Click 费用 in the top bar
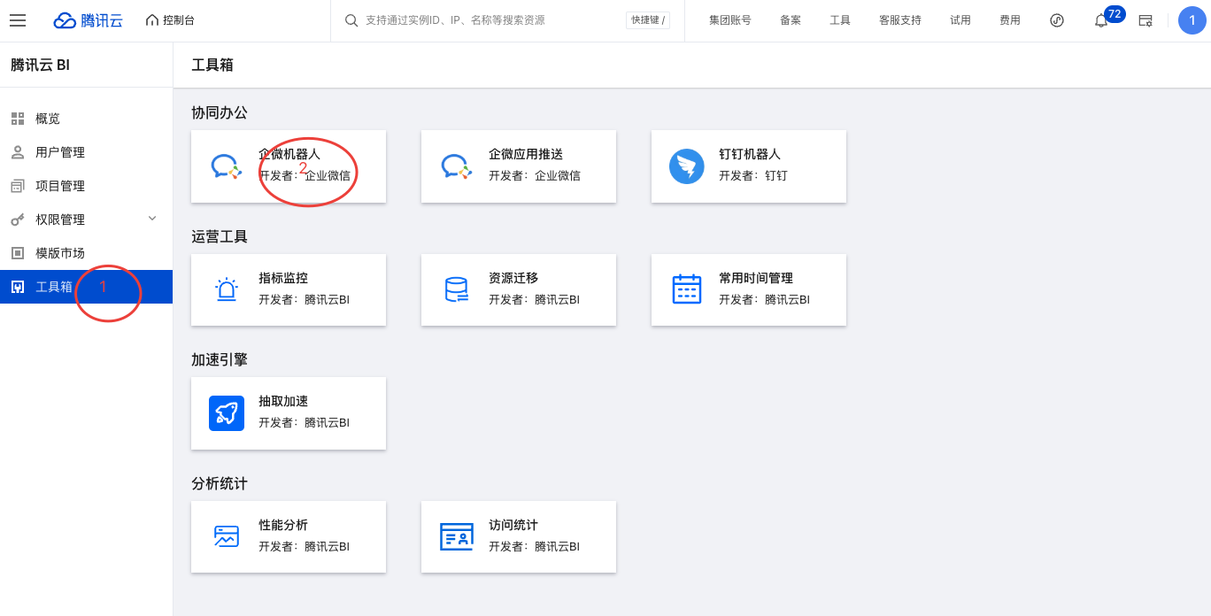The width and height of the screenshot is (1211, 616). point(1010,20)
